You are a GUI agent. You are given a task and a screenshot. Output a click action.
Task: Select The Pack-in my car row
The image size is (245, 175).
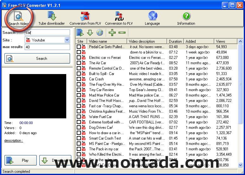(x=157, y=149)
